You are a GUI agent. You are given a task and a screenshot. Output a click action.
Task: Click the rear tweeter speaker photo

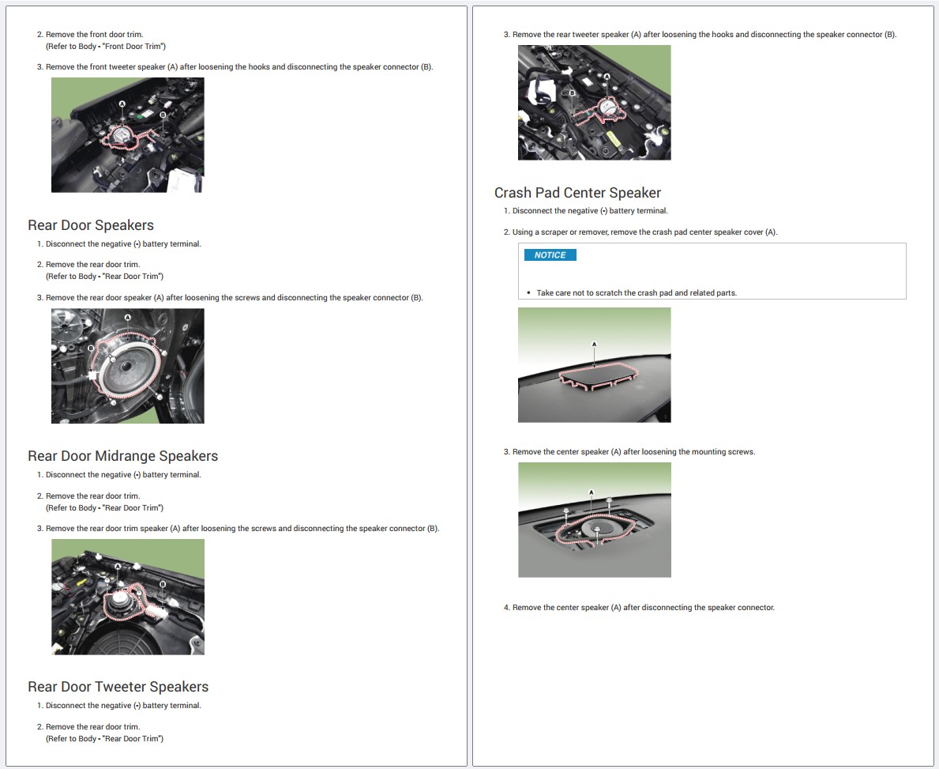pos(594,103)
